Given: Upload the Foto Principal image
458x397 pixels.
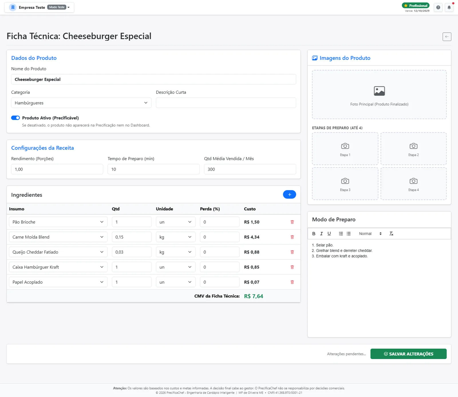Looking at the screenshot, I should coord(379,94).
